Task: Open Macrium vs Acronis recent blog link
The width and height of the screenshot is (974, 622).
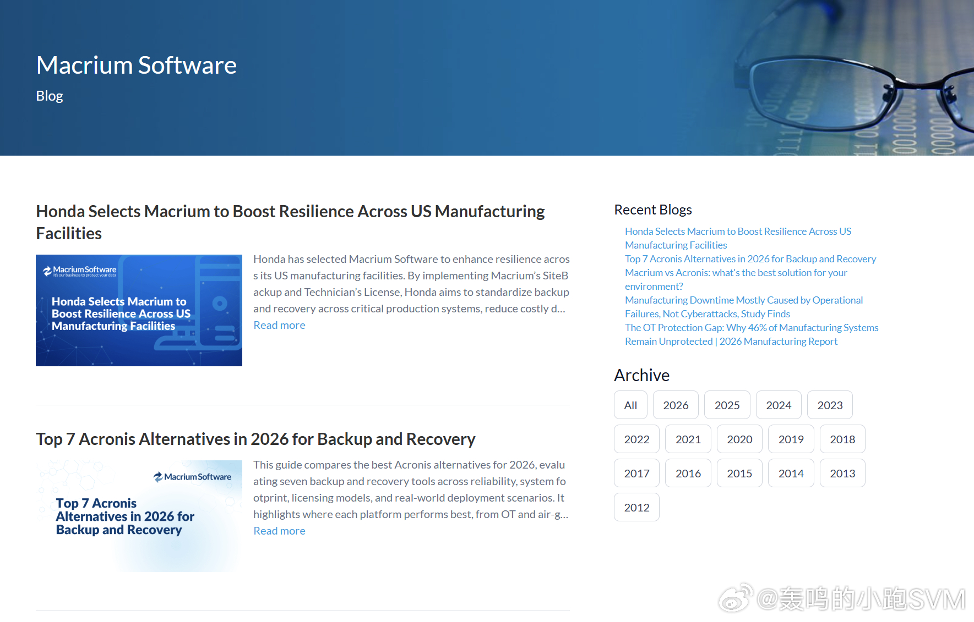Action: (x=736, y=279)
